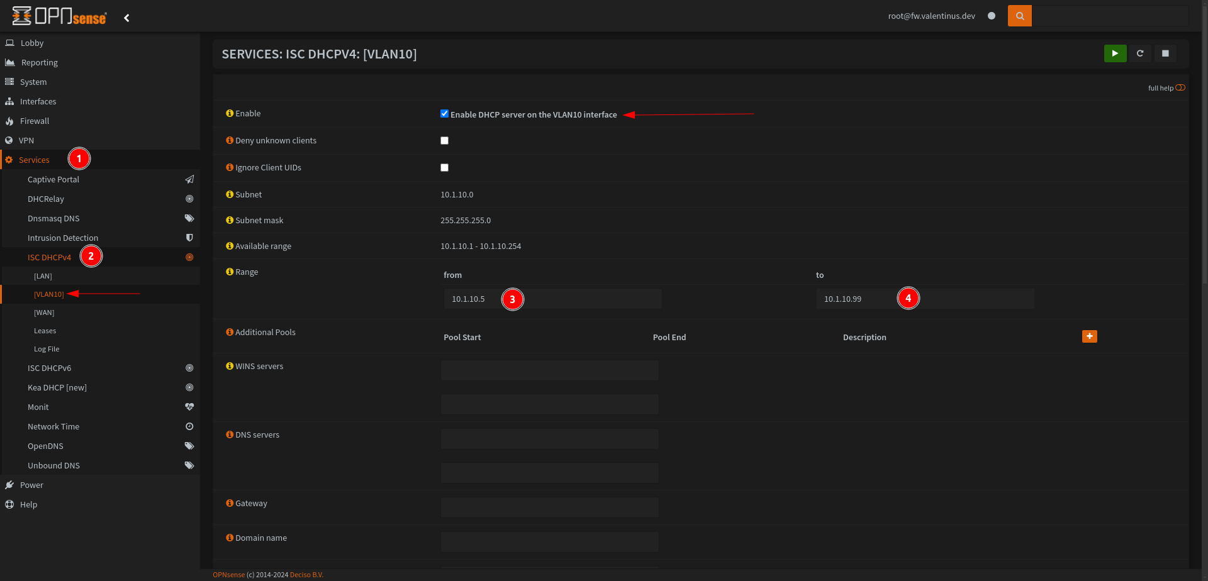Open Network Time submenu
The image size is (1208, 581).
[101, 426]
